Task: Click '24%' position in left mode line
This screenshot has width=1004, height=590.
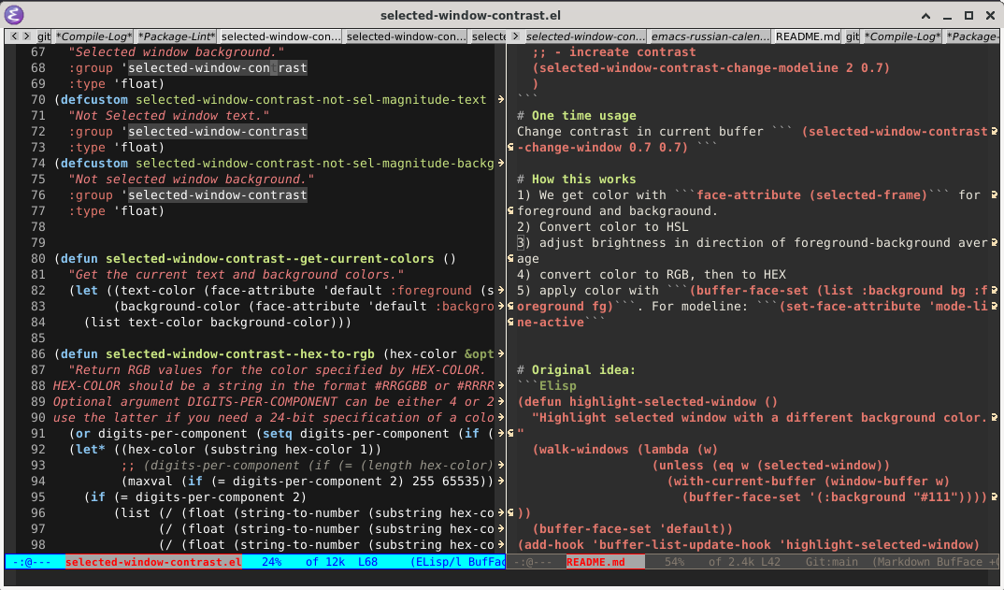Action: pos(271,562)
